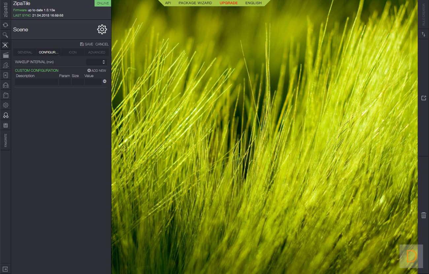Image resolution: width=429 pixels, height=274 pixels.
Task: Click the trash bin icon on right bar
Action: coord(424,215)
